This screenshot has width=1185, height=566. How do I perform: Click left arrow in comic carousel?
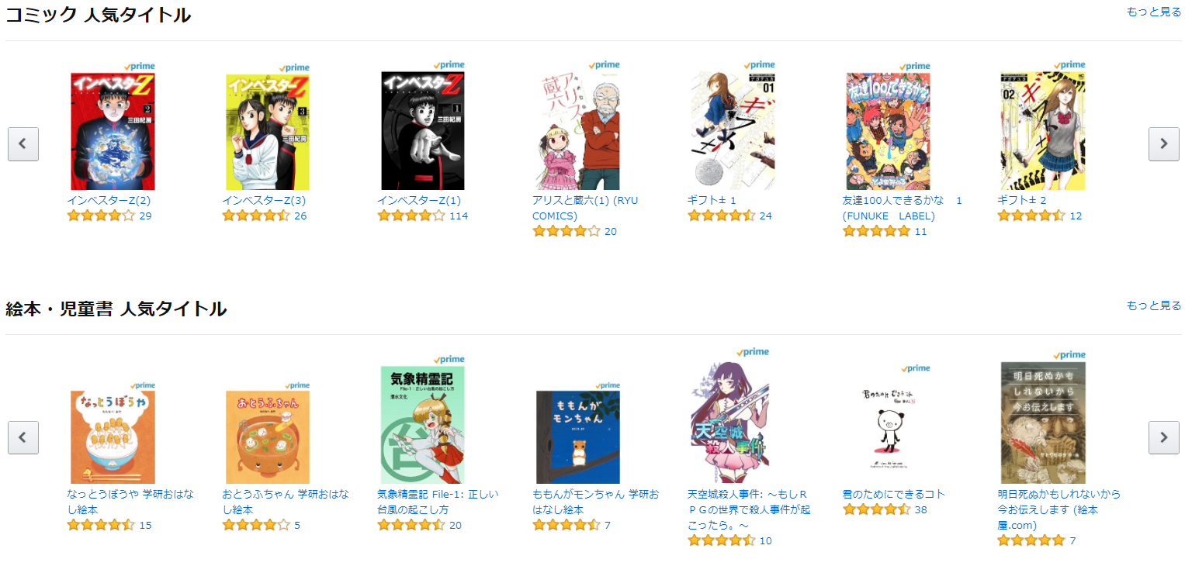(23, 143)
